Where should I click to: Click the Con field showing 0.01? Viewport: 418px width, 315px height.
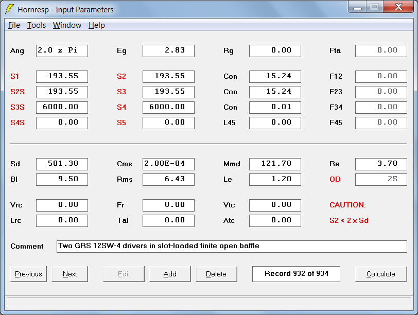pyautogui.click(x=275, y=108)
